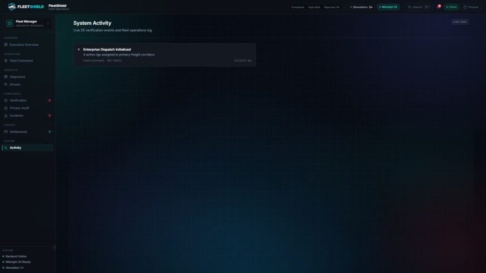This screenshot has height=273, width=486.
Task: Open the Simulation 1x speed dropdown
Action: tap(361, 7)
